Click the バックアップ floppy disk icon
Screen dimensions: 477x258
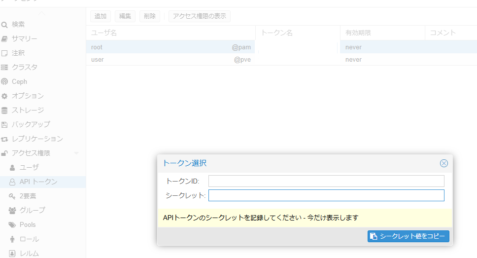coord(4,125)
